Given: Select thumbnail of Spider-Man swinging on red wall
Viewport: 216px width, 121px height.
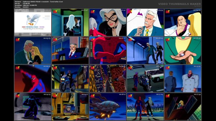Looking at the screenshot, I should click(33, 79).
